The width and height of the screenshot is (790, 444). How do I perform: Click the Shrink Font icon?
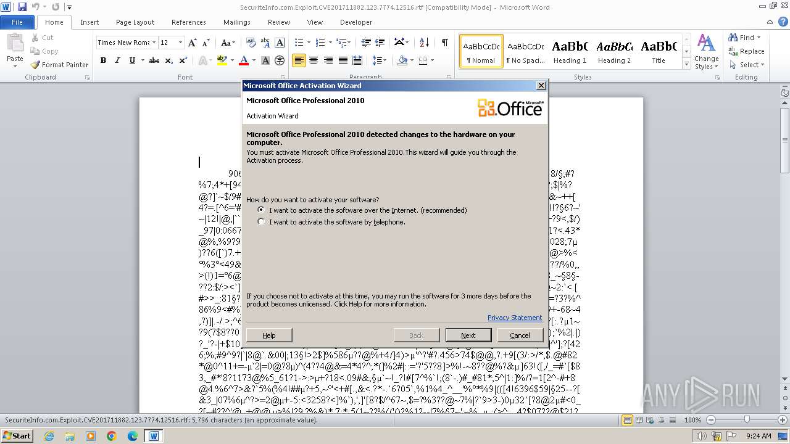pyautogui.click(x=206, y=43)
